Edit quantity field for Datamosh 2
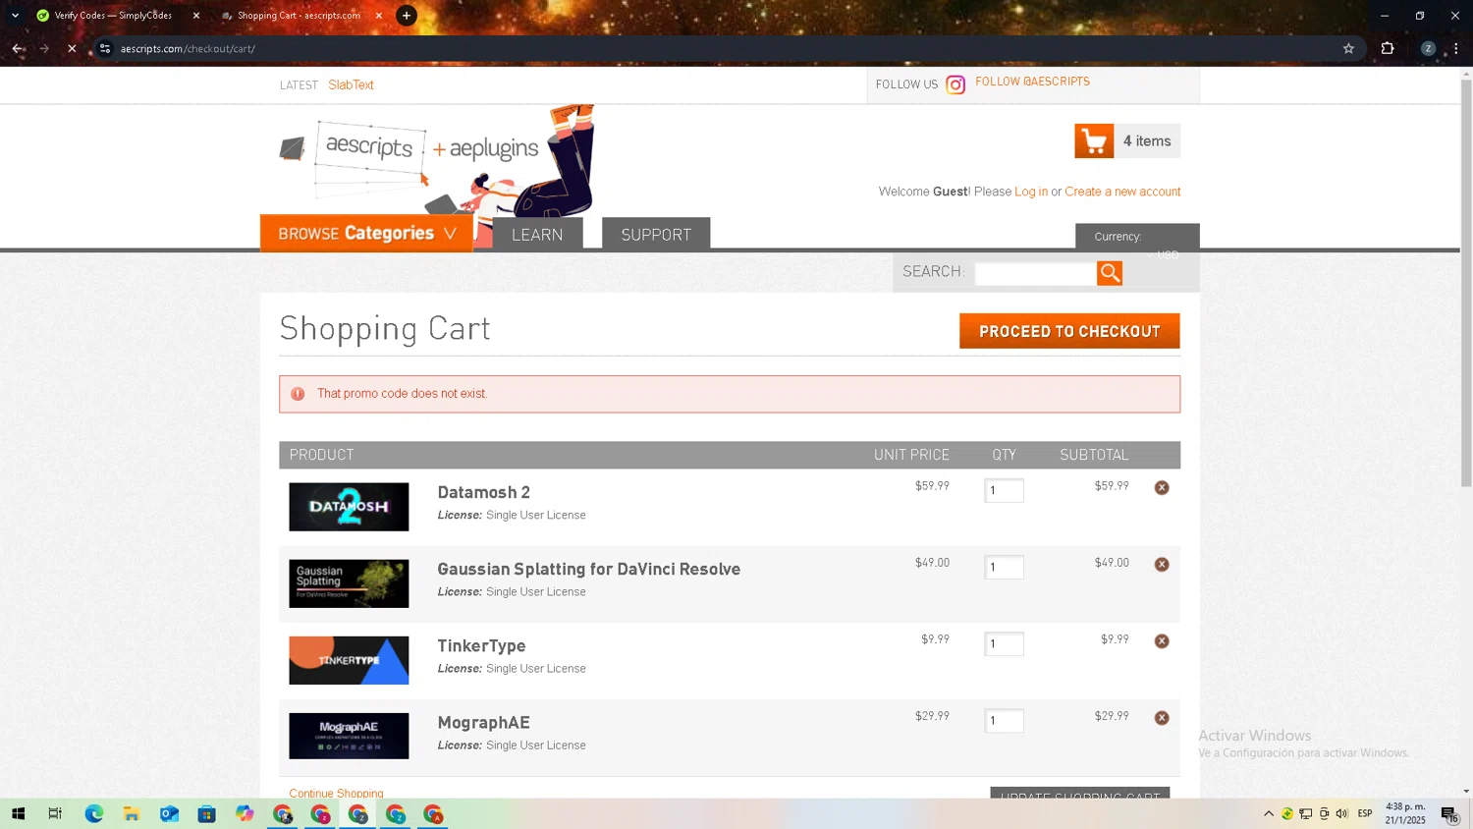Screen dimensions: 1473x829 1004,490
